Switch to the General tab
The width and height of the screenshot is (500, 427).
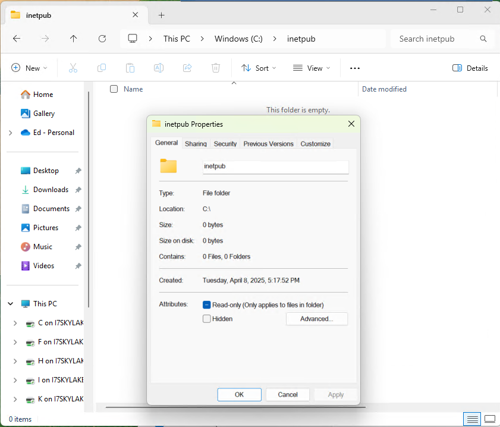[x=166, y=143]
